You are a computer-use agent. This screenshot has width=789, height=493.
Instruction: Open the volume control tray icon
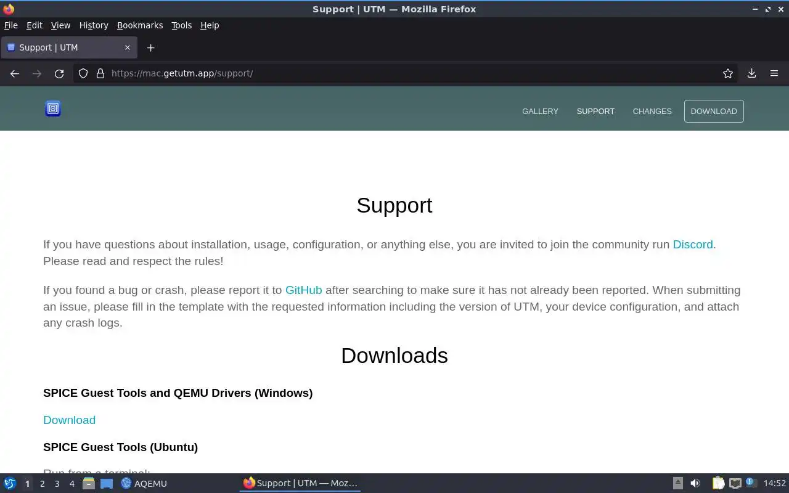695,483
